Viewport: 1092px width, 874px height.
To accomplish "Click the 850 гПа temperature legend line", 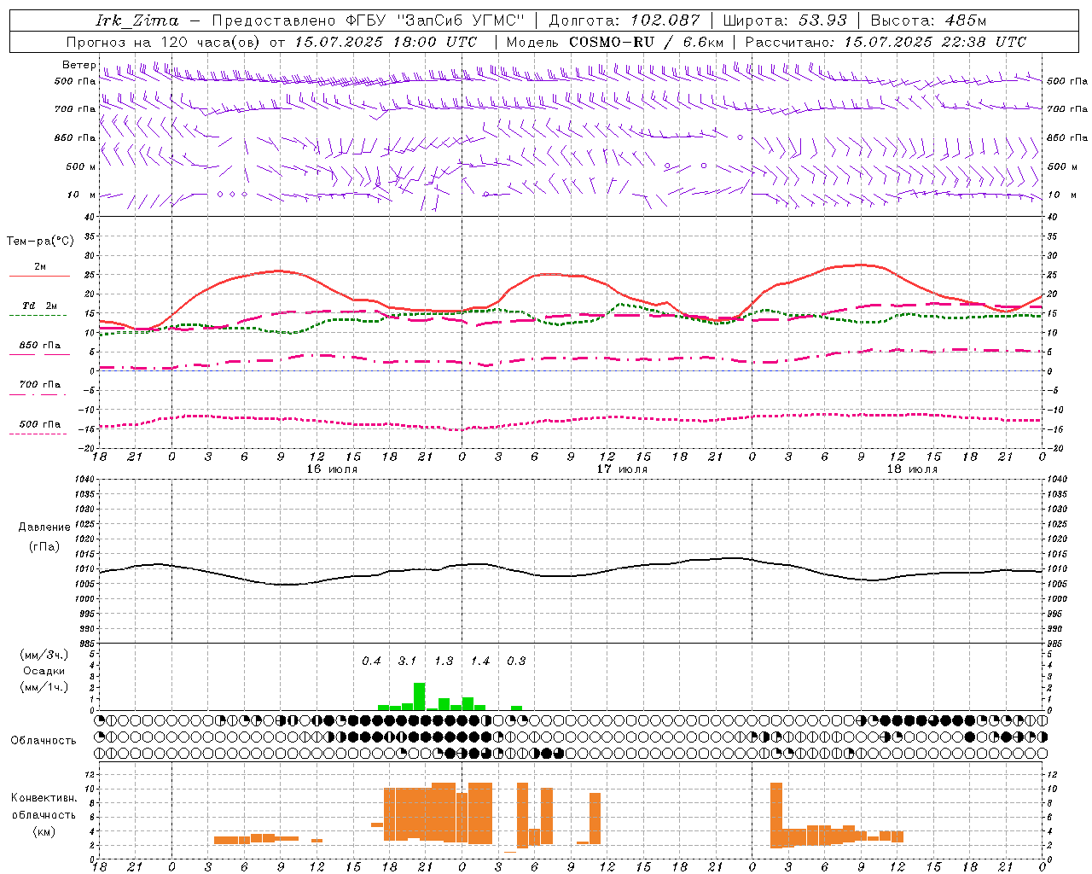I will (39, 354).
